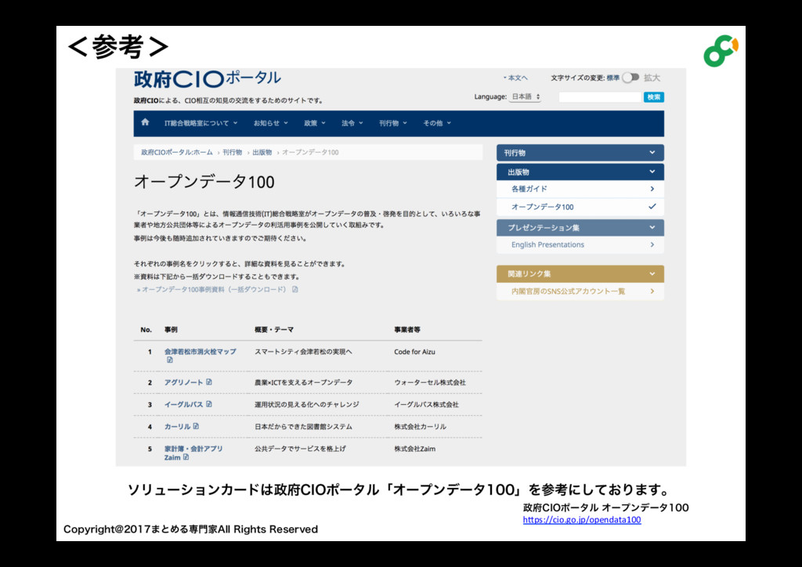Expand お知らせ menu
802x567 pixels.
click(x=270, y=123)
